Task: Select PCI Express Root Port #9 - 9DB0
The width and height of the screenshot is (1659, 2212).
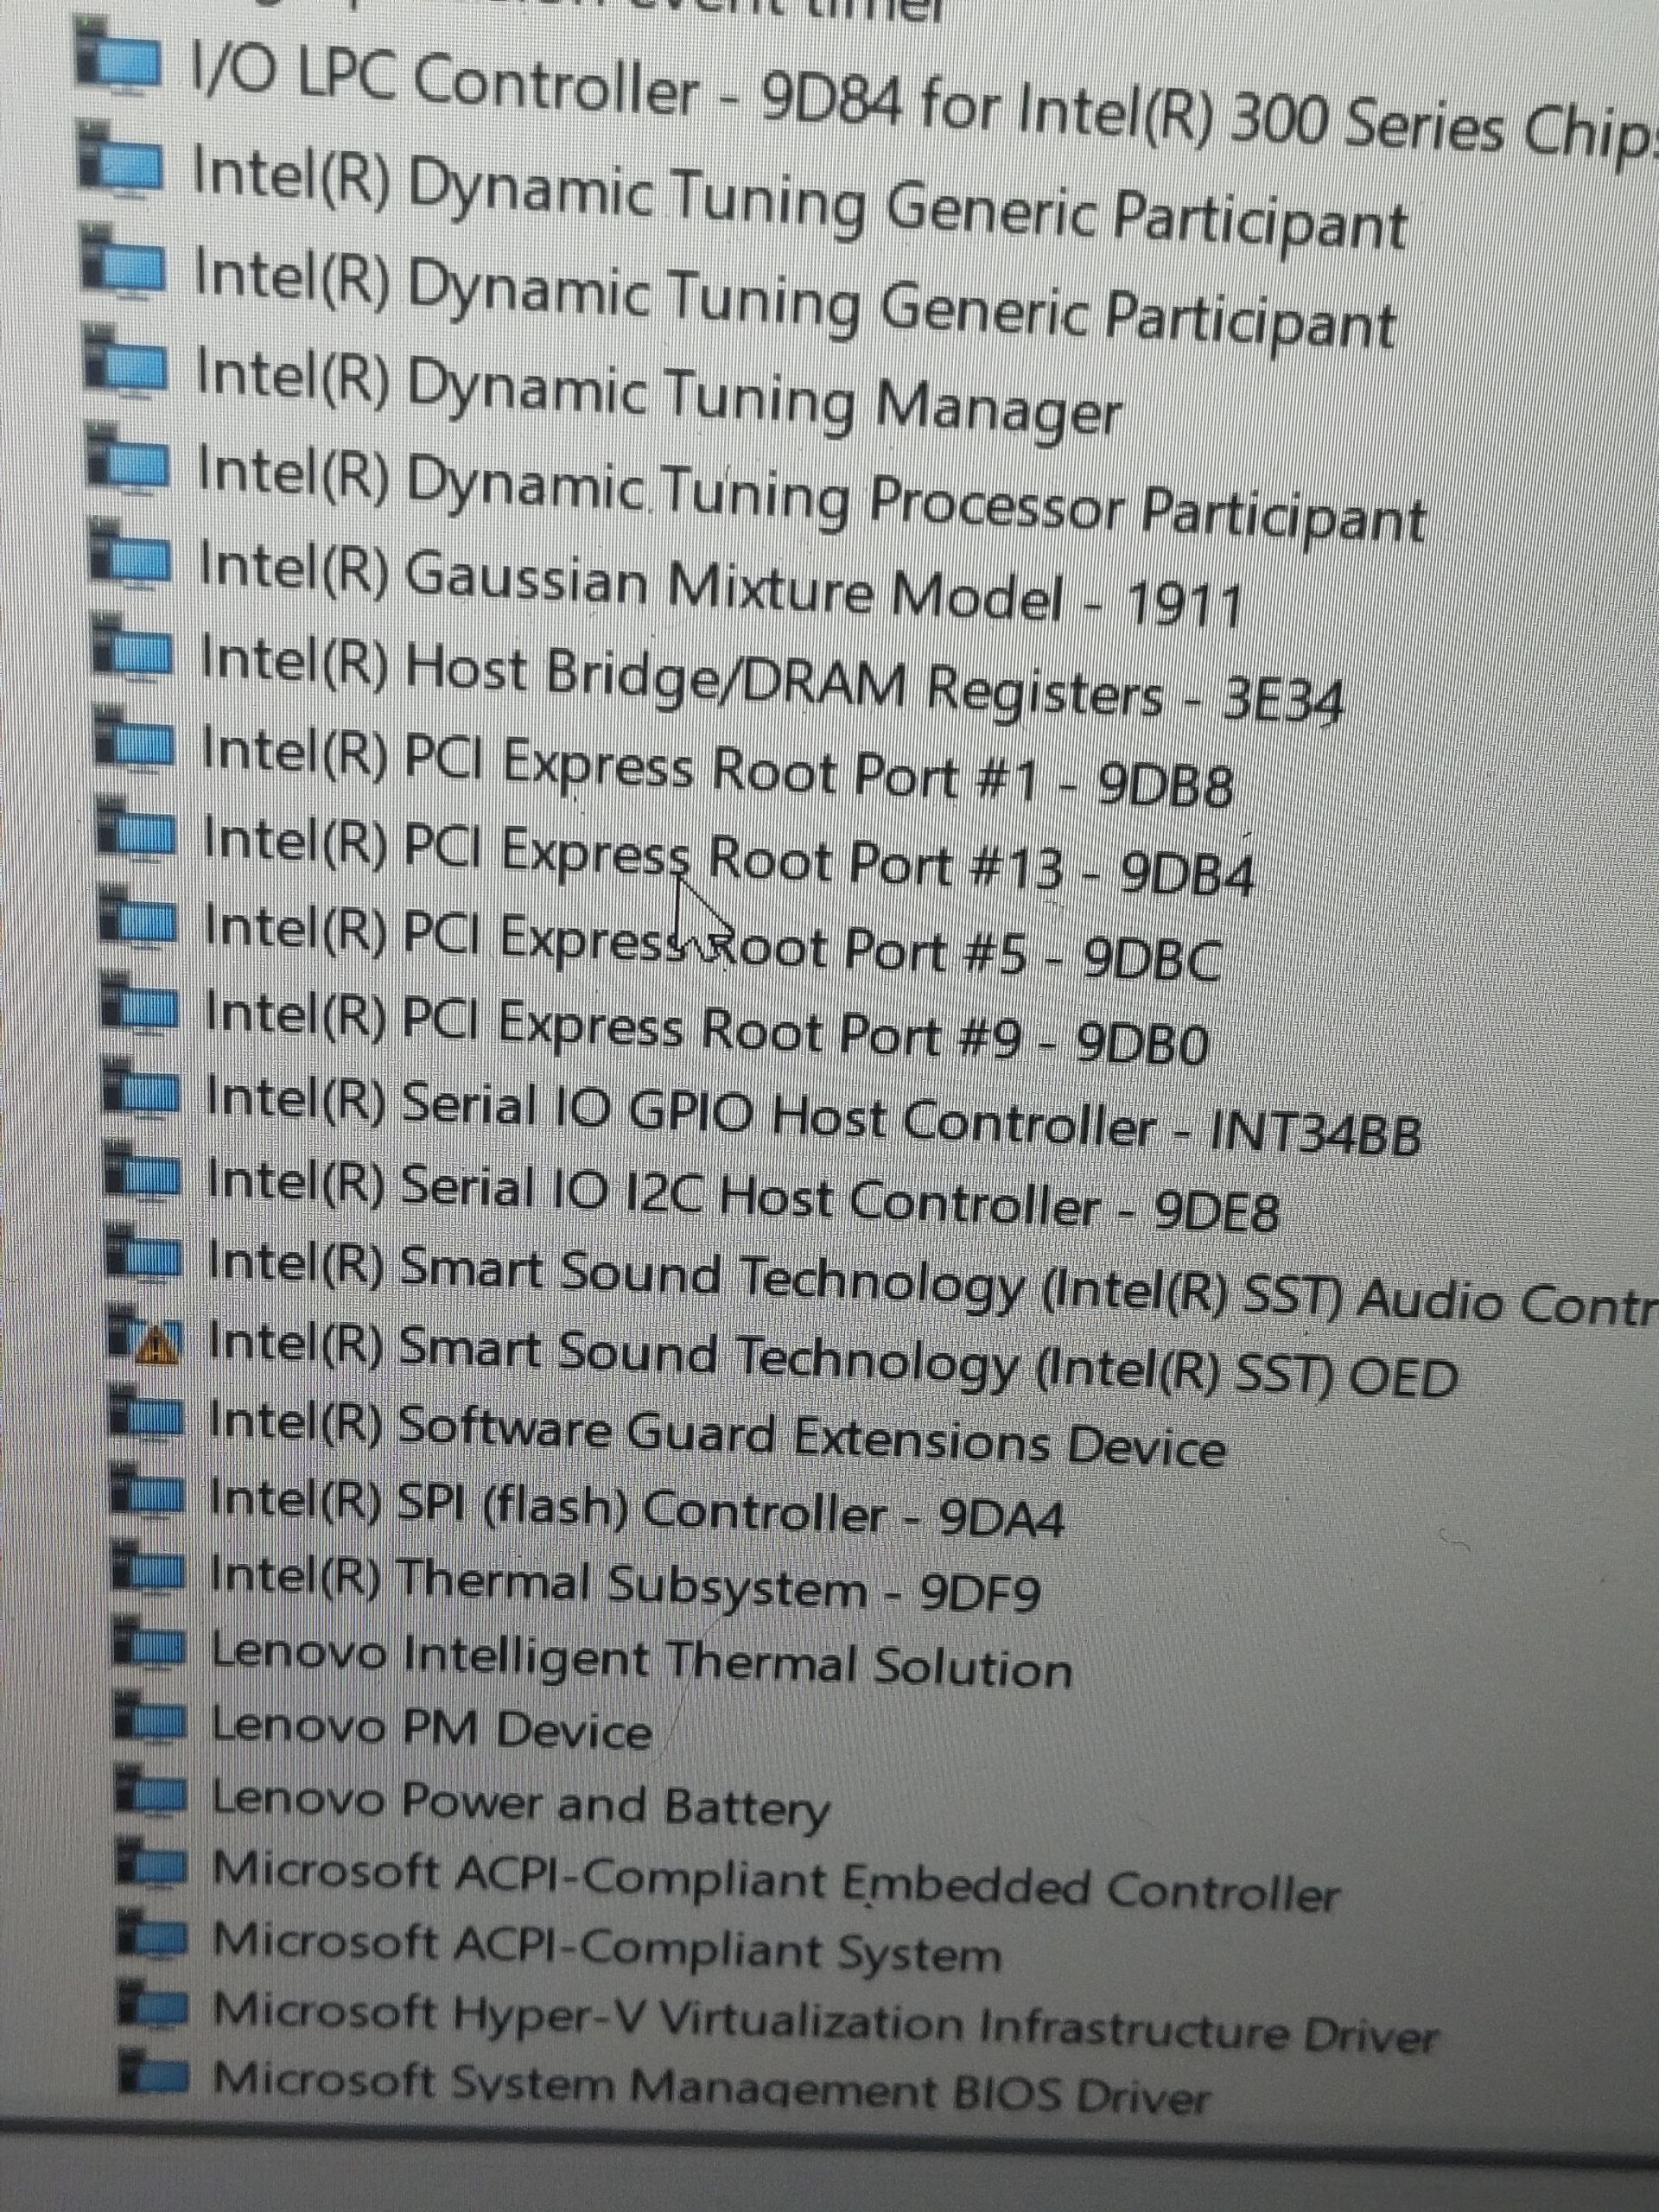Action: [706, 1028]
